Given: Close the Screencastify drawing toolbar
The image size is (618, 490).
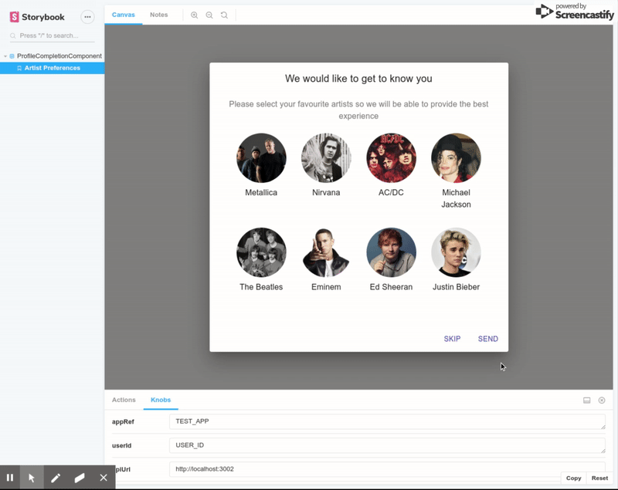Looking at the screenshot, I should point(104,478).
